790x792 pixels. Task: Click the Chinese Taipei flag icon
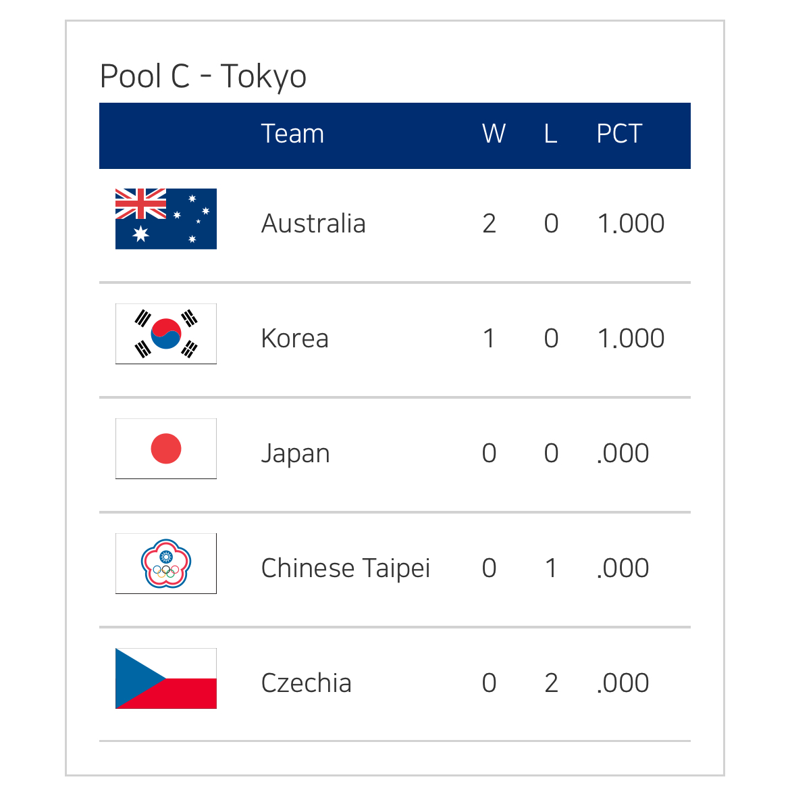pos(166,564)
